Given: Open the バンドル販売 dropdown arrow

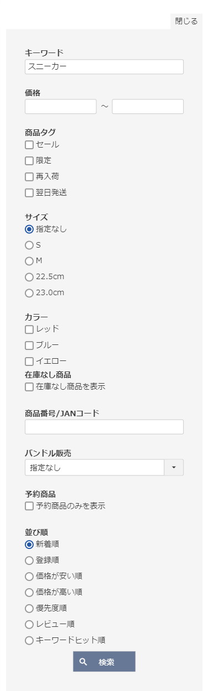Looking at the screenshot, I should click(174, 467).
